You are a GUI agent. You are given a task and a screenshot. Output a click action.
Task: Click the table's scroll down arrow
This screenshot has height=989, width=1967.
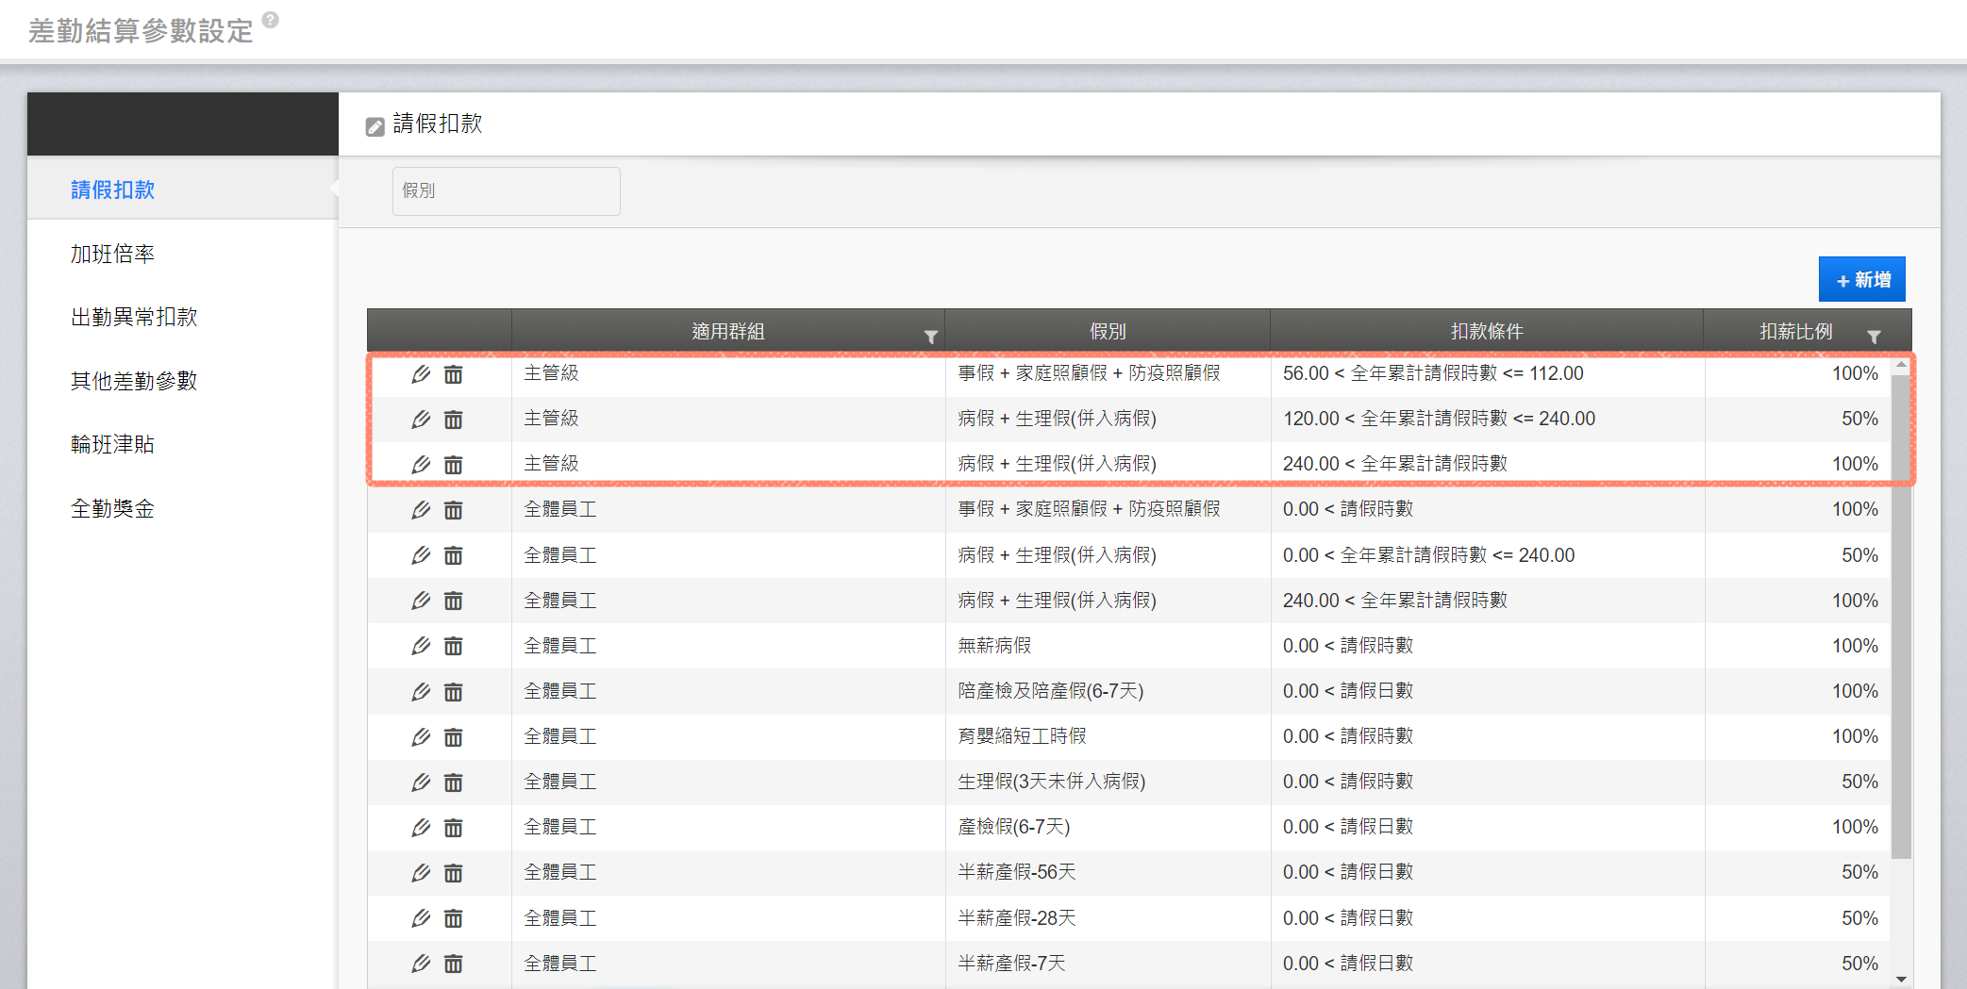click(x=1901, y=979)
